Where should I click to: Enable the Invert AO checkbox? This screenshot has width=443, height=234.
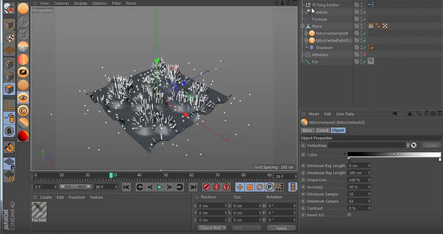(349, 215)
